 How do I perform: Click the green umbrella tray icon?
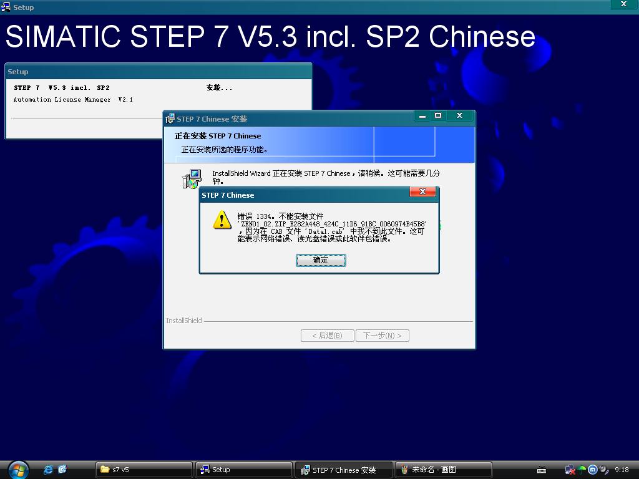point(582,470)
